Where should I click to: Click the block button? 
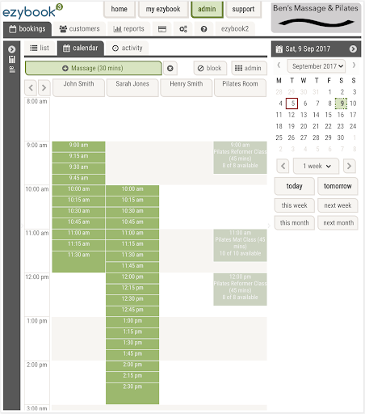coord(210,69)
